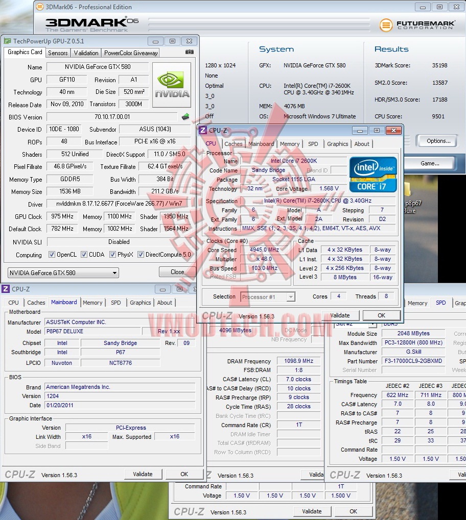Open Graphics tab in front CPU-Z window
The width and height of the screenshot is (466, 520).
click(337, 144)
